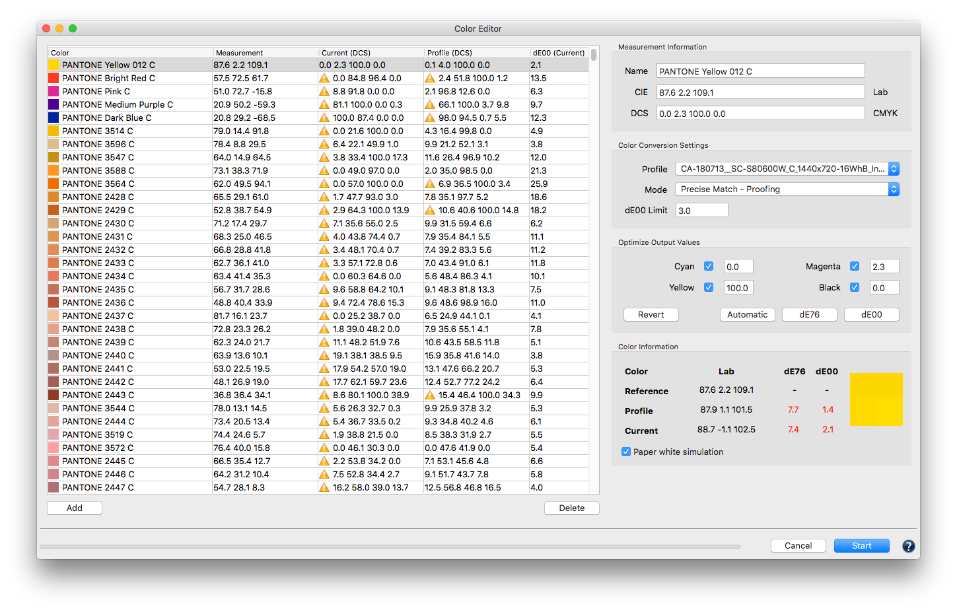Select the PANTONE 3572 C row

318,448
